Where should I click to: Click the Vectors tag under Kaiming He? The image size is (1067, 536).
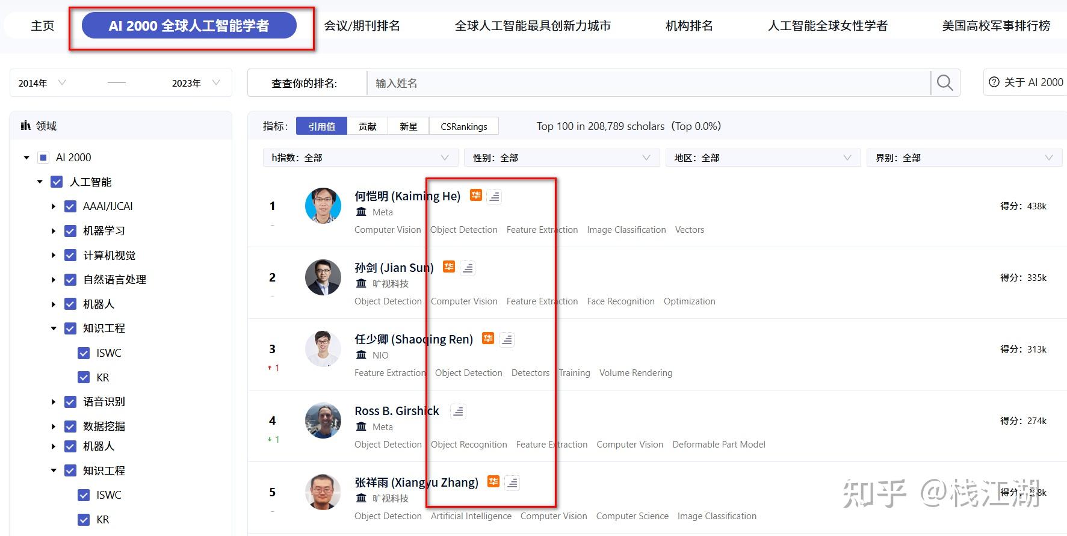(x=690, y=230)
